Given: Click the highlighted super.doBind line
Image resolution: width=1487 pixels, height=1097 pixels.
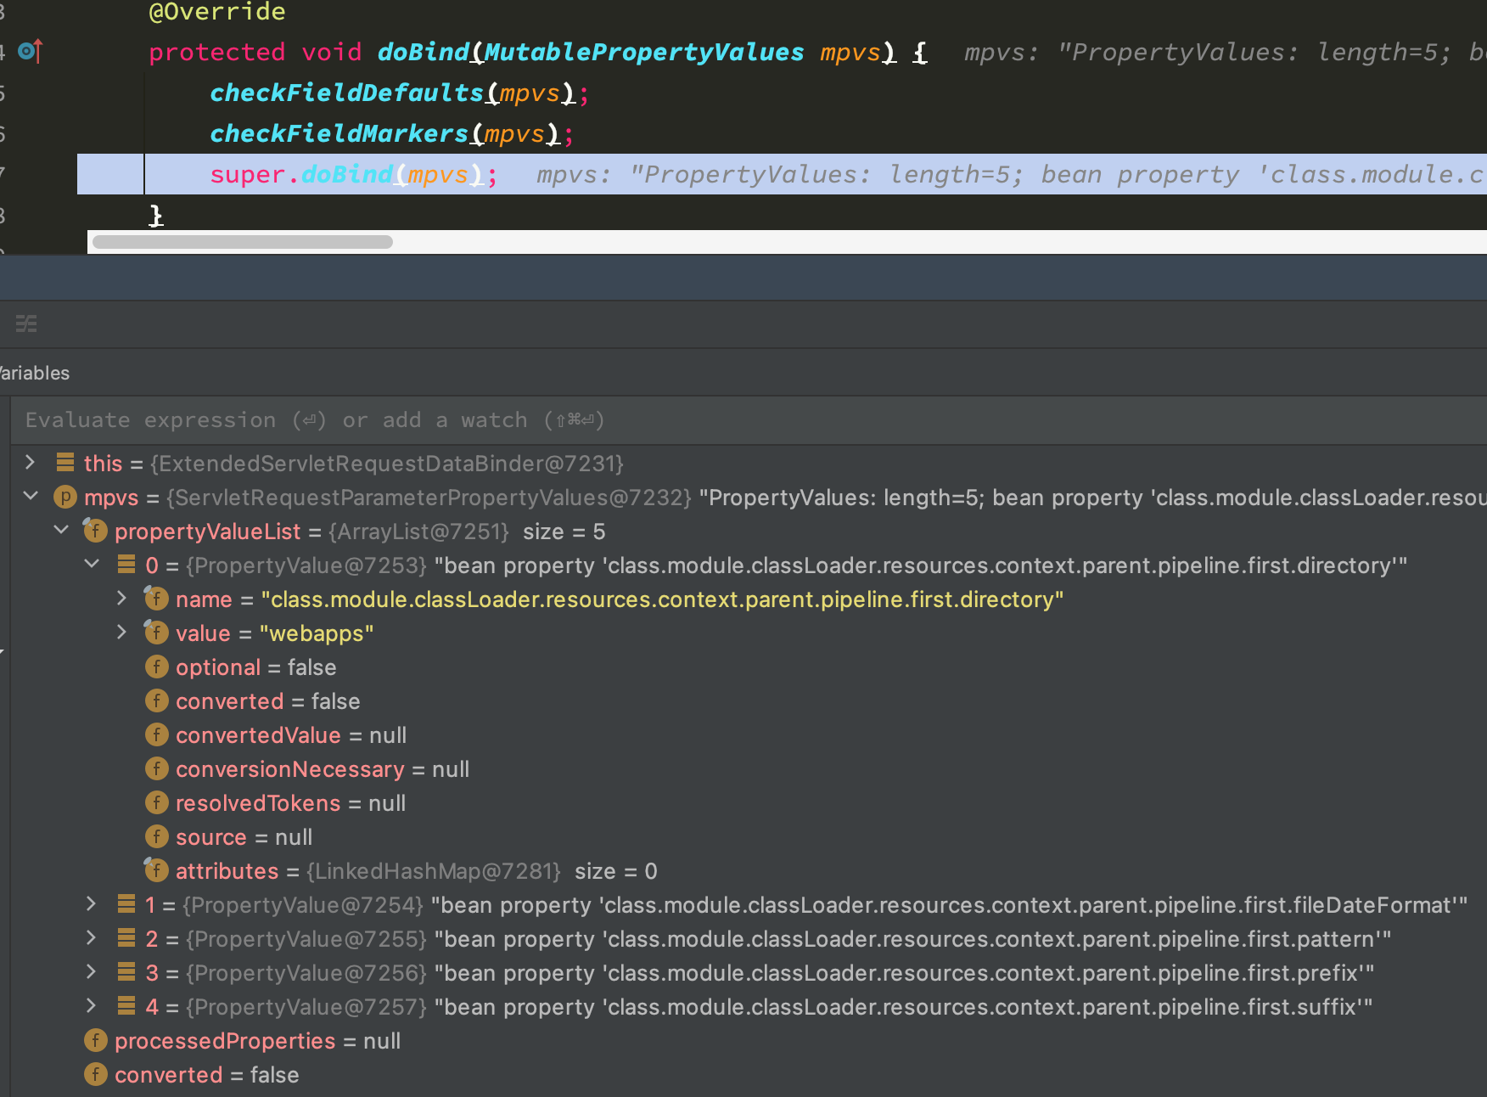Looking at the screenshot, I should 782,174.
